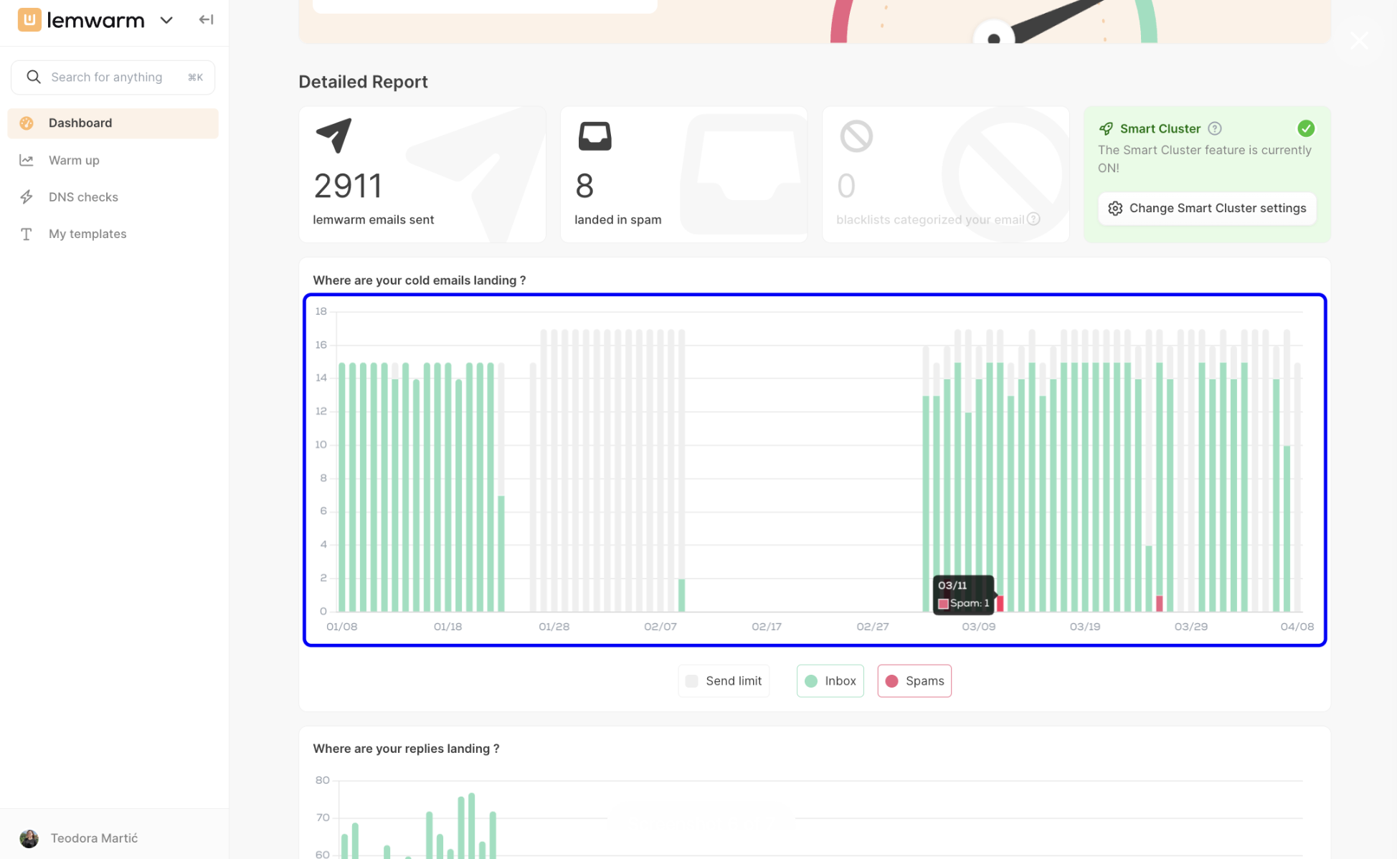
Task: Expand the lemwarm workspace dropdown chevron
Action: point(166,20)
